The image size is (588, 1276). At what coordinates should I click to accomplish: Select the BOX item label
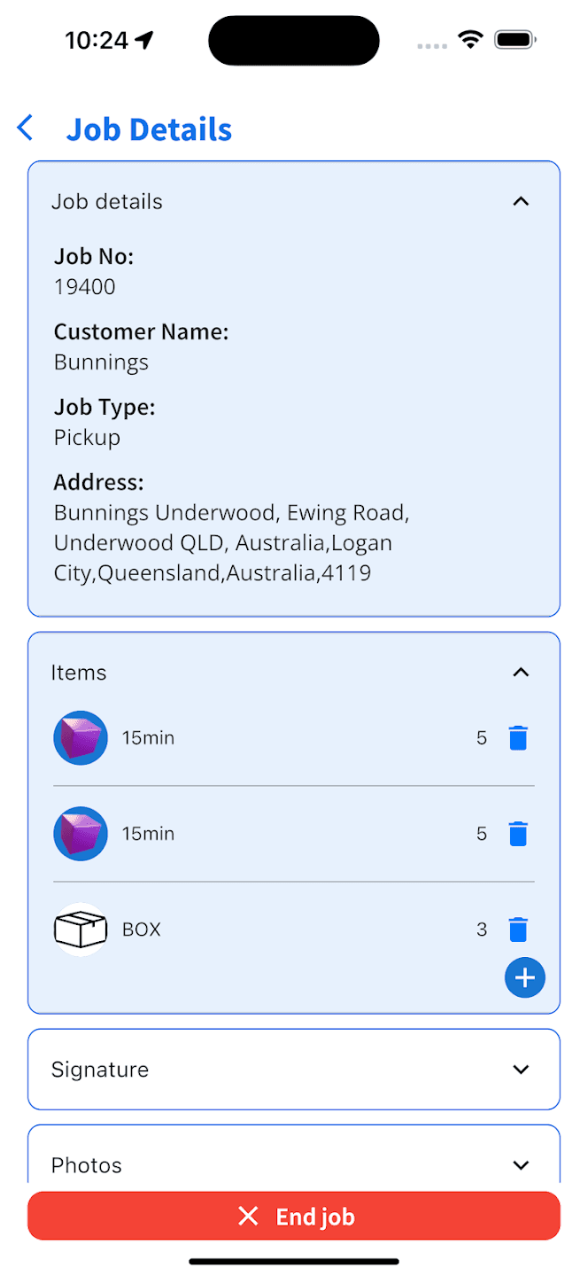tap(142, 930)
